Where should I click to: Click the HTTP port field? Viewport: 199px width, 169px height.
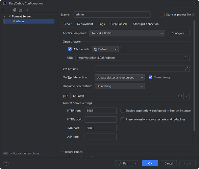click(x=101, y=111)
